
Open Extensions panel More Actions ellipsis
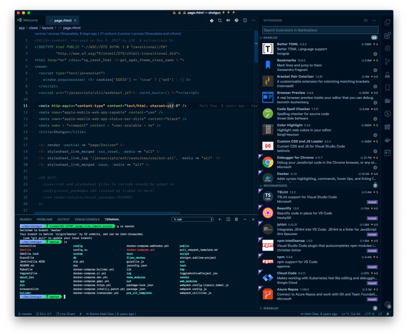click(374, 20)
